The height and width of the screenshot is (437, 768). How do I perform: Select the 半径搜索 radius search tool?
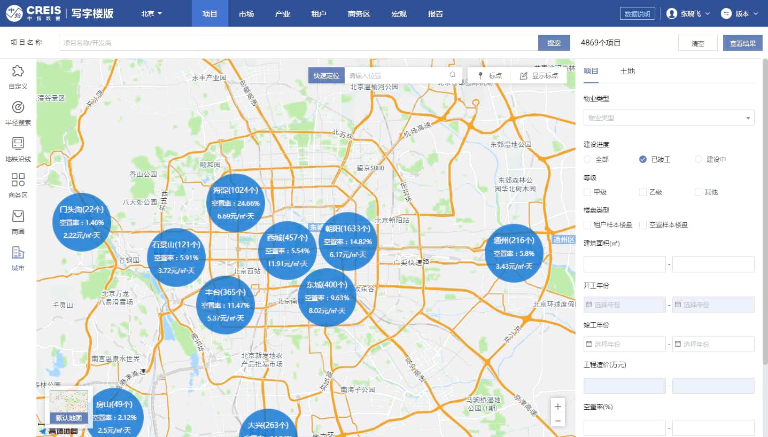pyautogui.click(x=18, y=114)
